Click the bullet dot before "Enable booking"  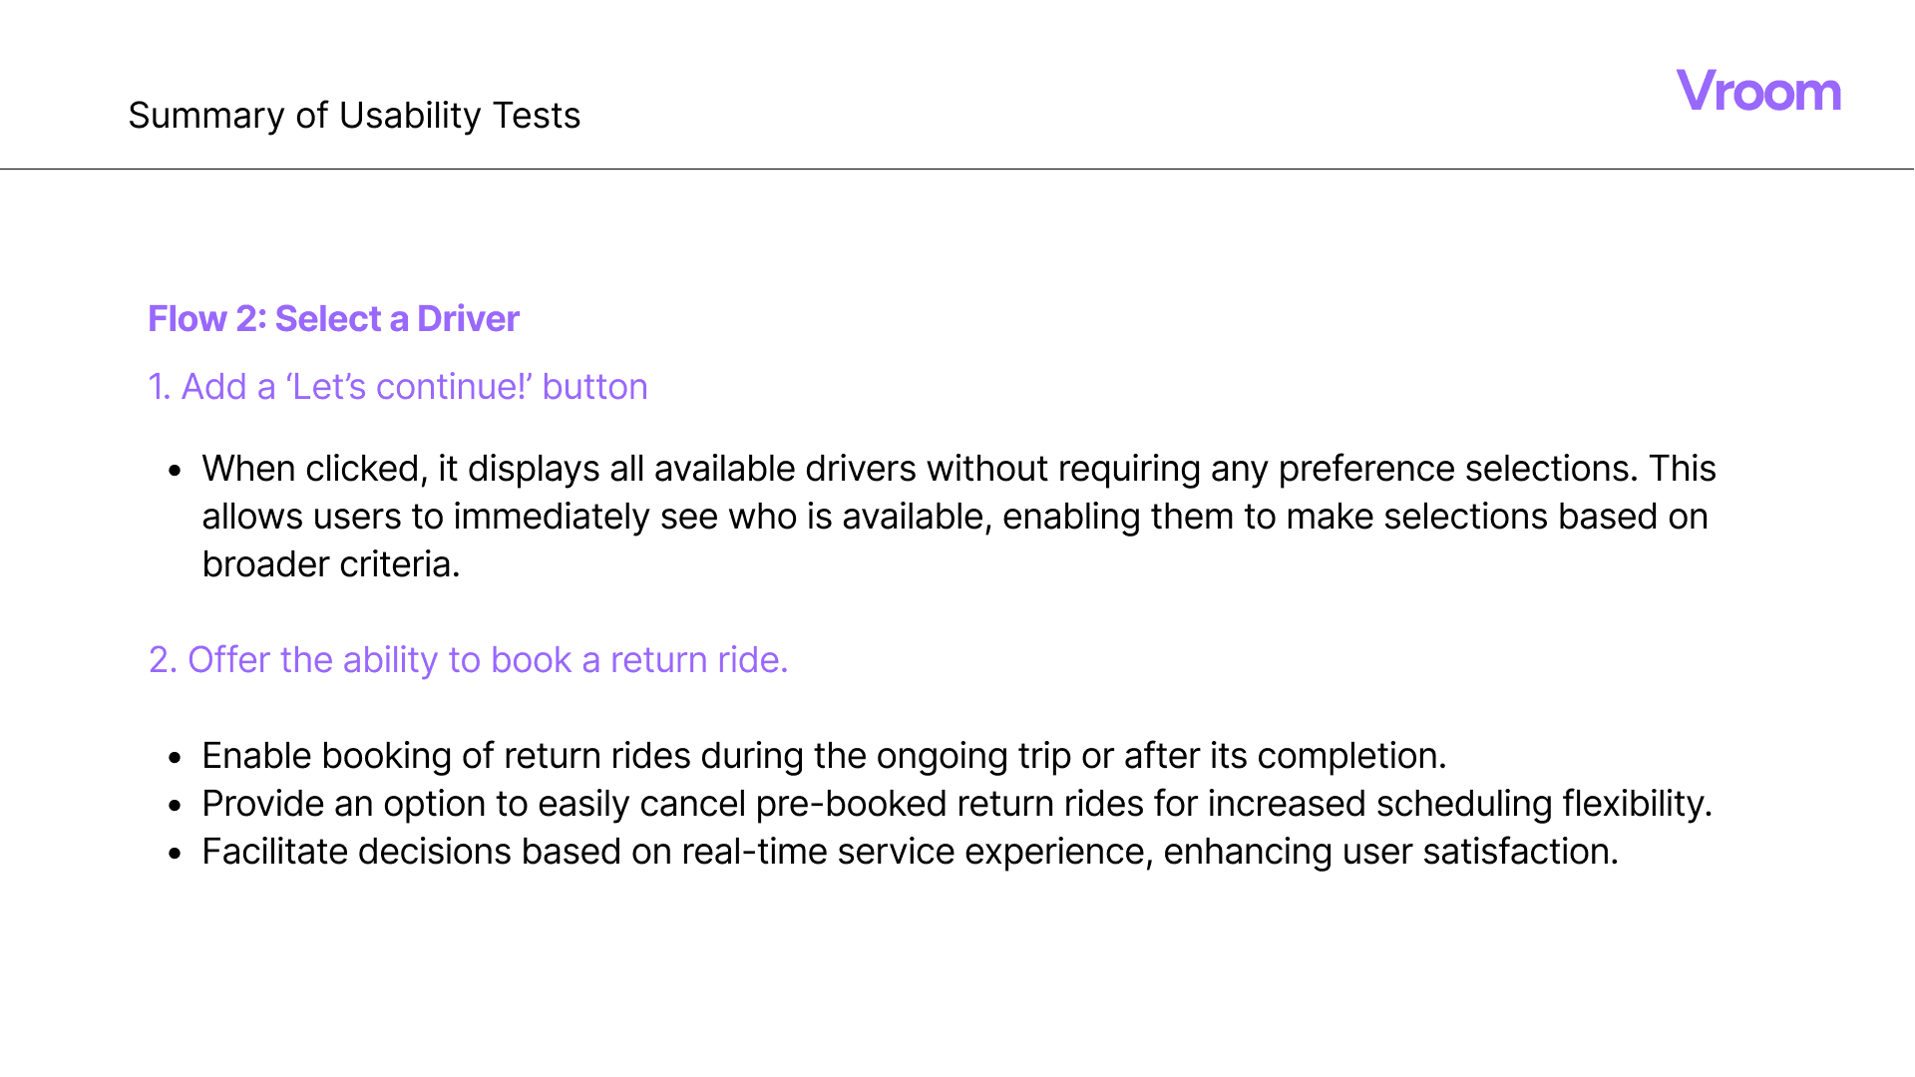[x=176, y=757]
